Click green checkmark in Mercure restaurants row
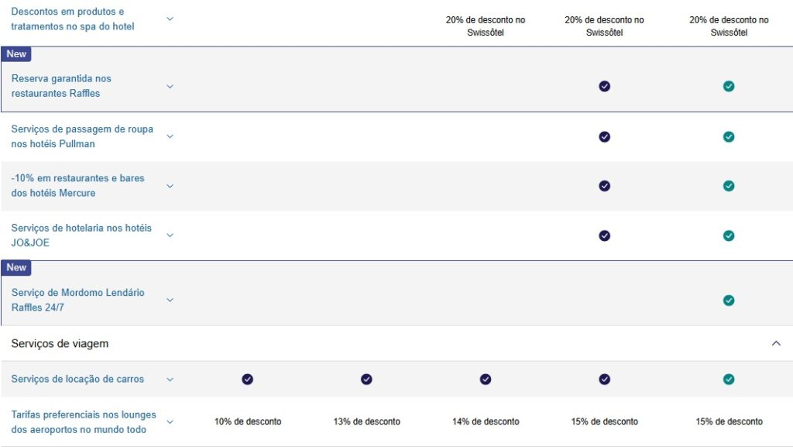This screenshot has height=447, width=793. [728, 186]
